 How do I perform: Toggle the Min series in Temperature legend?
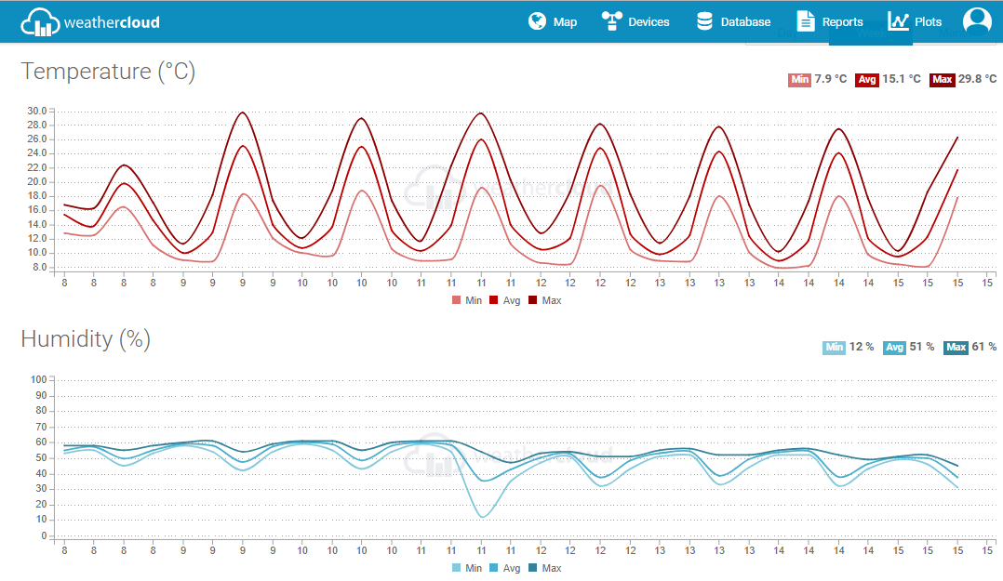click(x=467, y=300)
